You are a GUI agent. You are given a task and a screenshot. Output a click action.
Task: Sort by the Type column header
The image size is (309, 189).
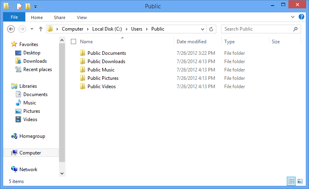229,42
